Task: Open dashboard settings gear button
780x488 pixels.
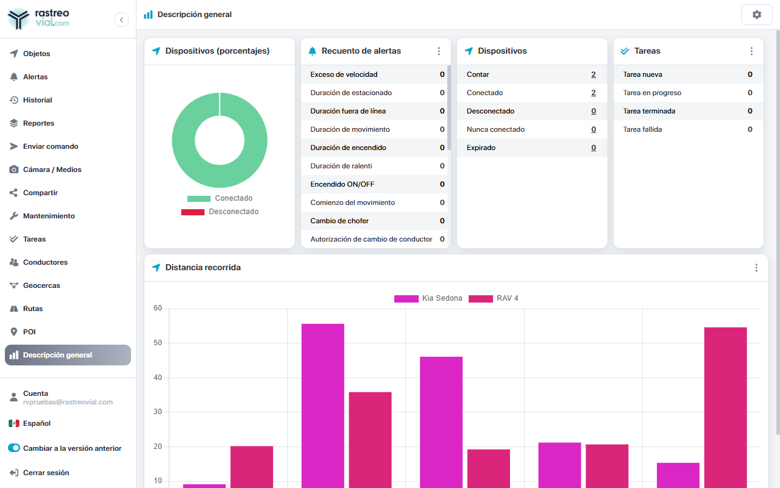Action: [757, 15]
